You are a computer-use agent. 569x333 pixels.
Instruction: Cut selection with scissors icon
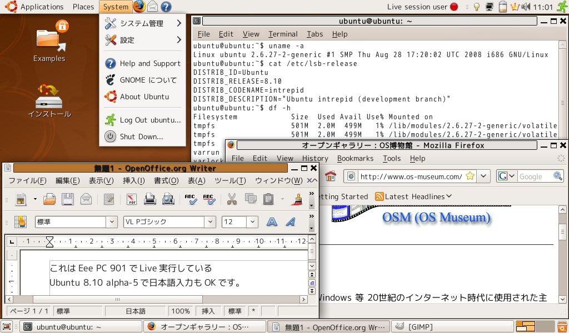pos(232,199)
